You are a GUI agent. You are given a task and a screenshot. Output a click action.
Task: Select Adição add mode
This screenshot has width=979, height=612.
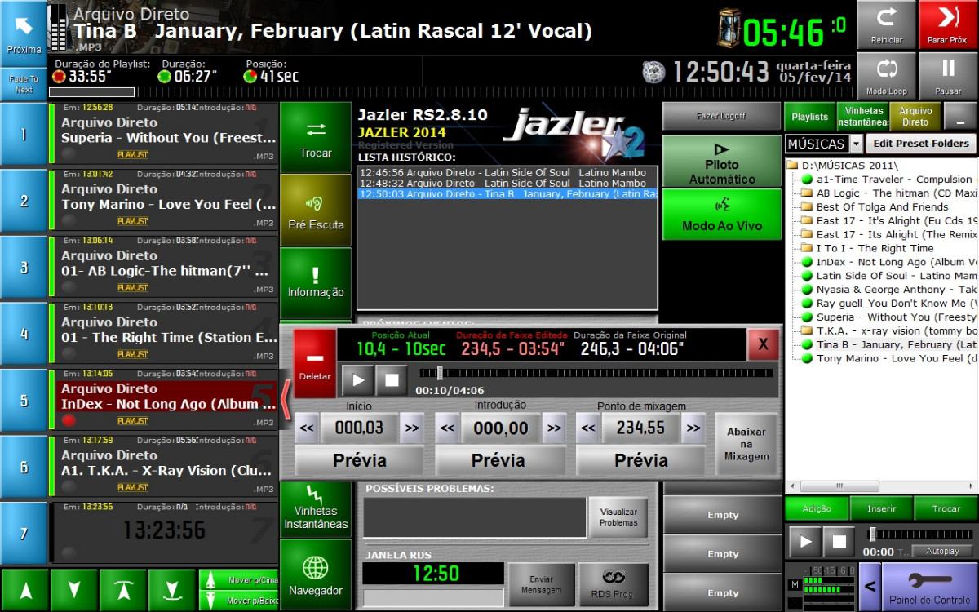pyautogui.click(x=817, y=508)
